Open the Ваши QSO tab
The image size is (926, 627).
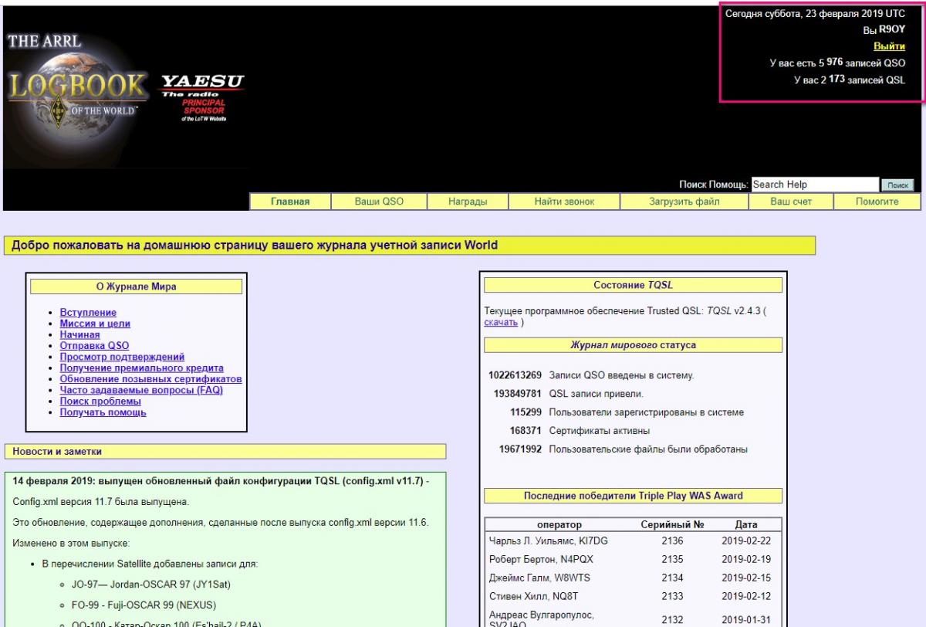coord(379,202)
